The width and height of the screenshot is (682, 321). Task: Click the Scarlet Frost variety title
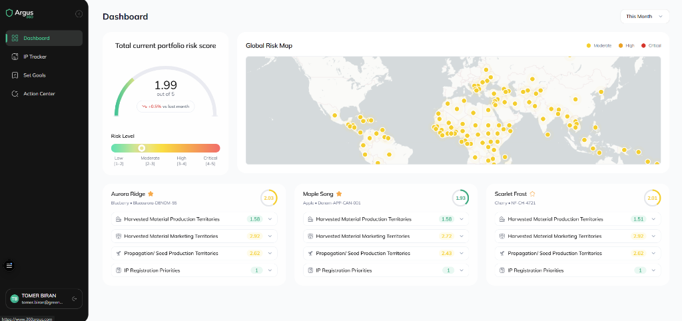point(510,194)
